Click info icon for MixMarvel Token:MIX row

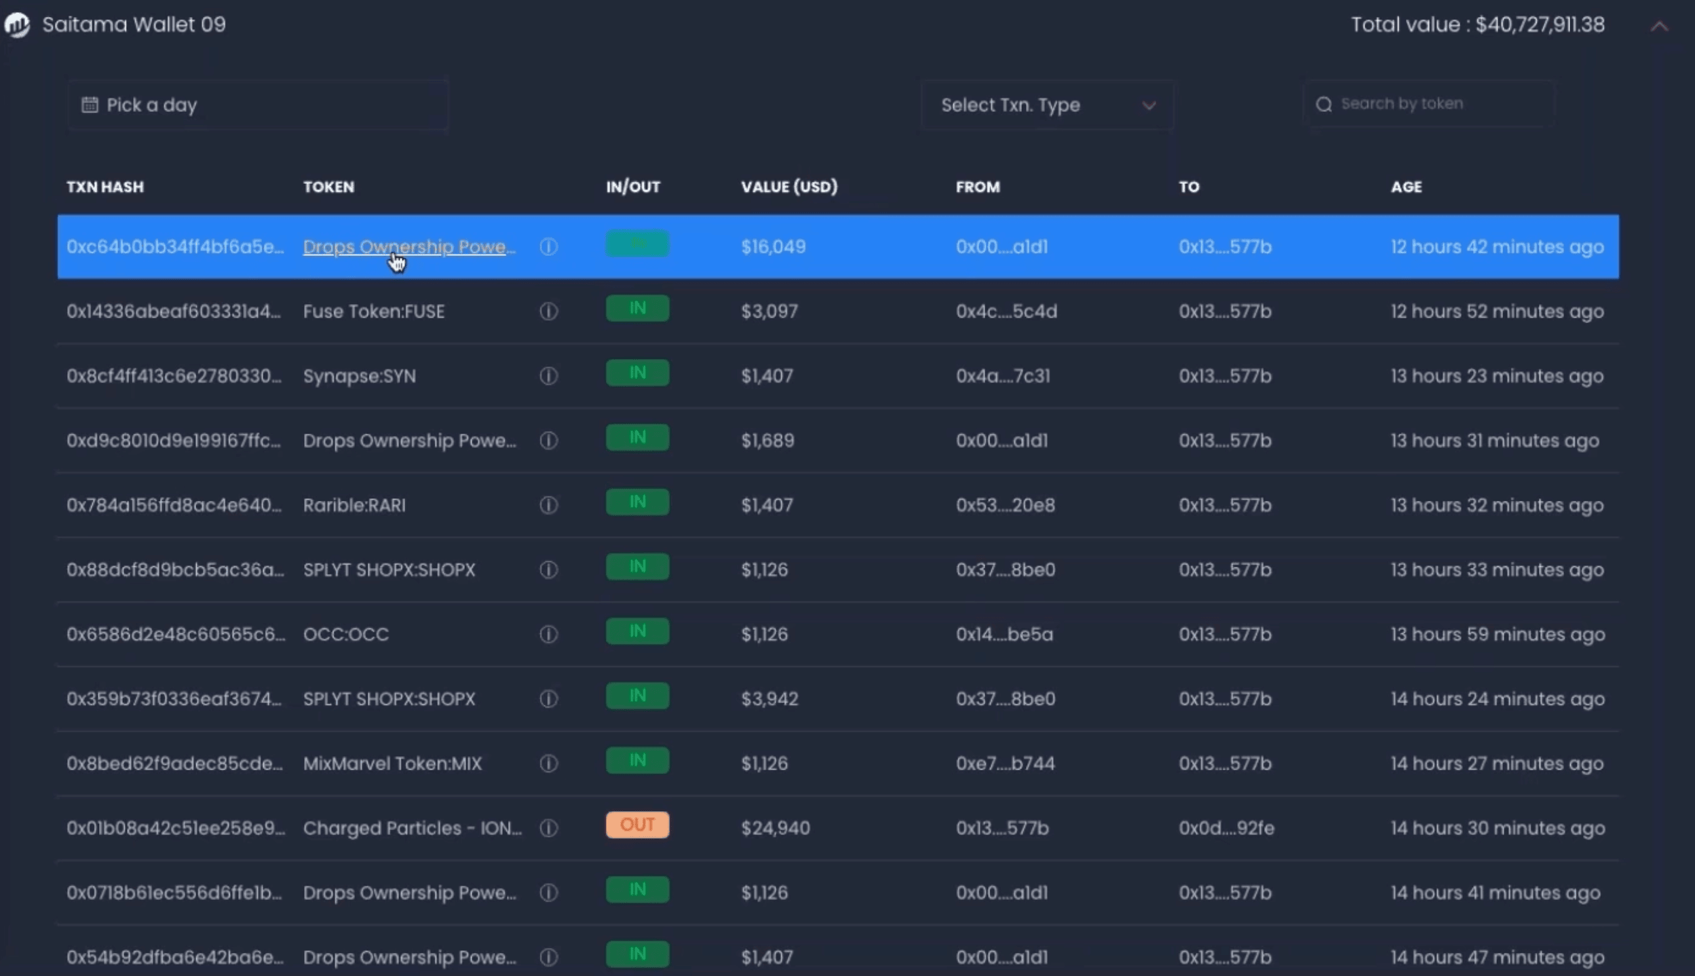tap(548, 764)
